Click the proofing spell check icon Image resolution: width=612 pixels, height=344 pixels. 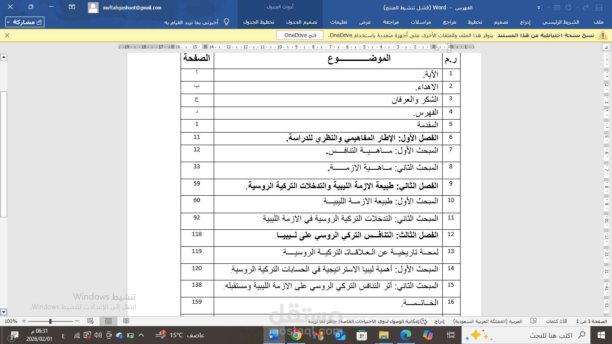(534, 321)
